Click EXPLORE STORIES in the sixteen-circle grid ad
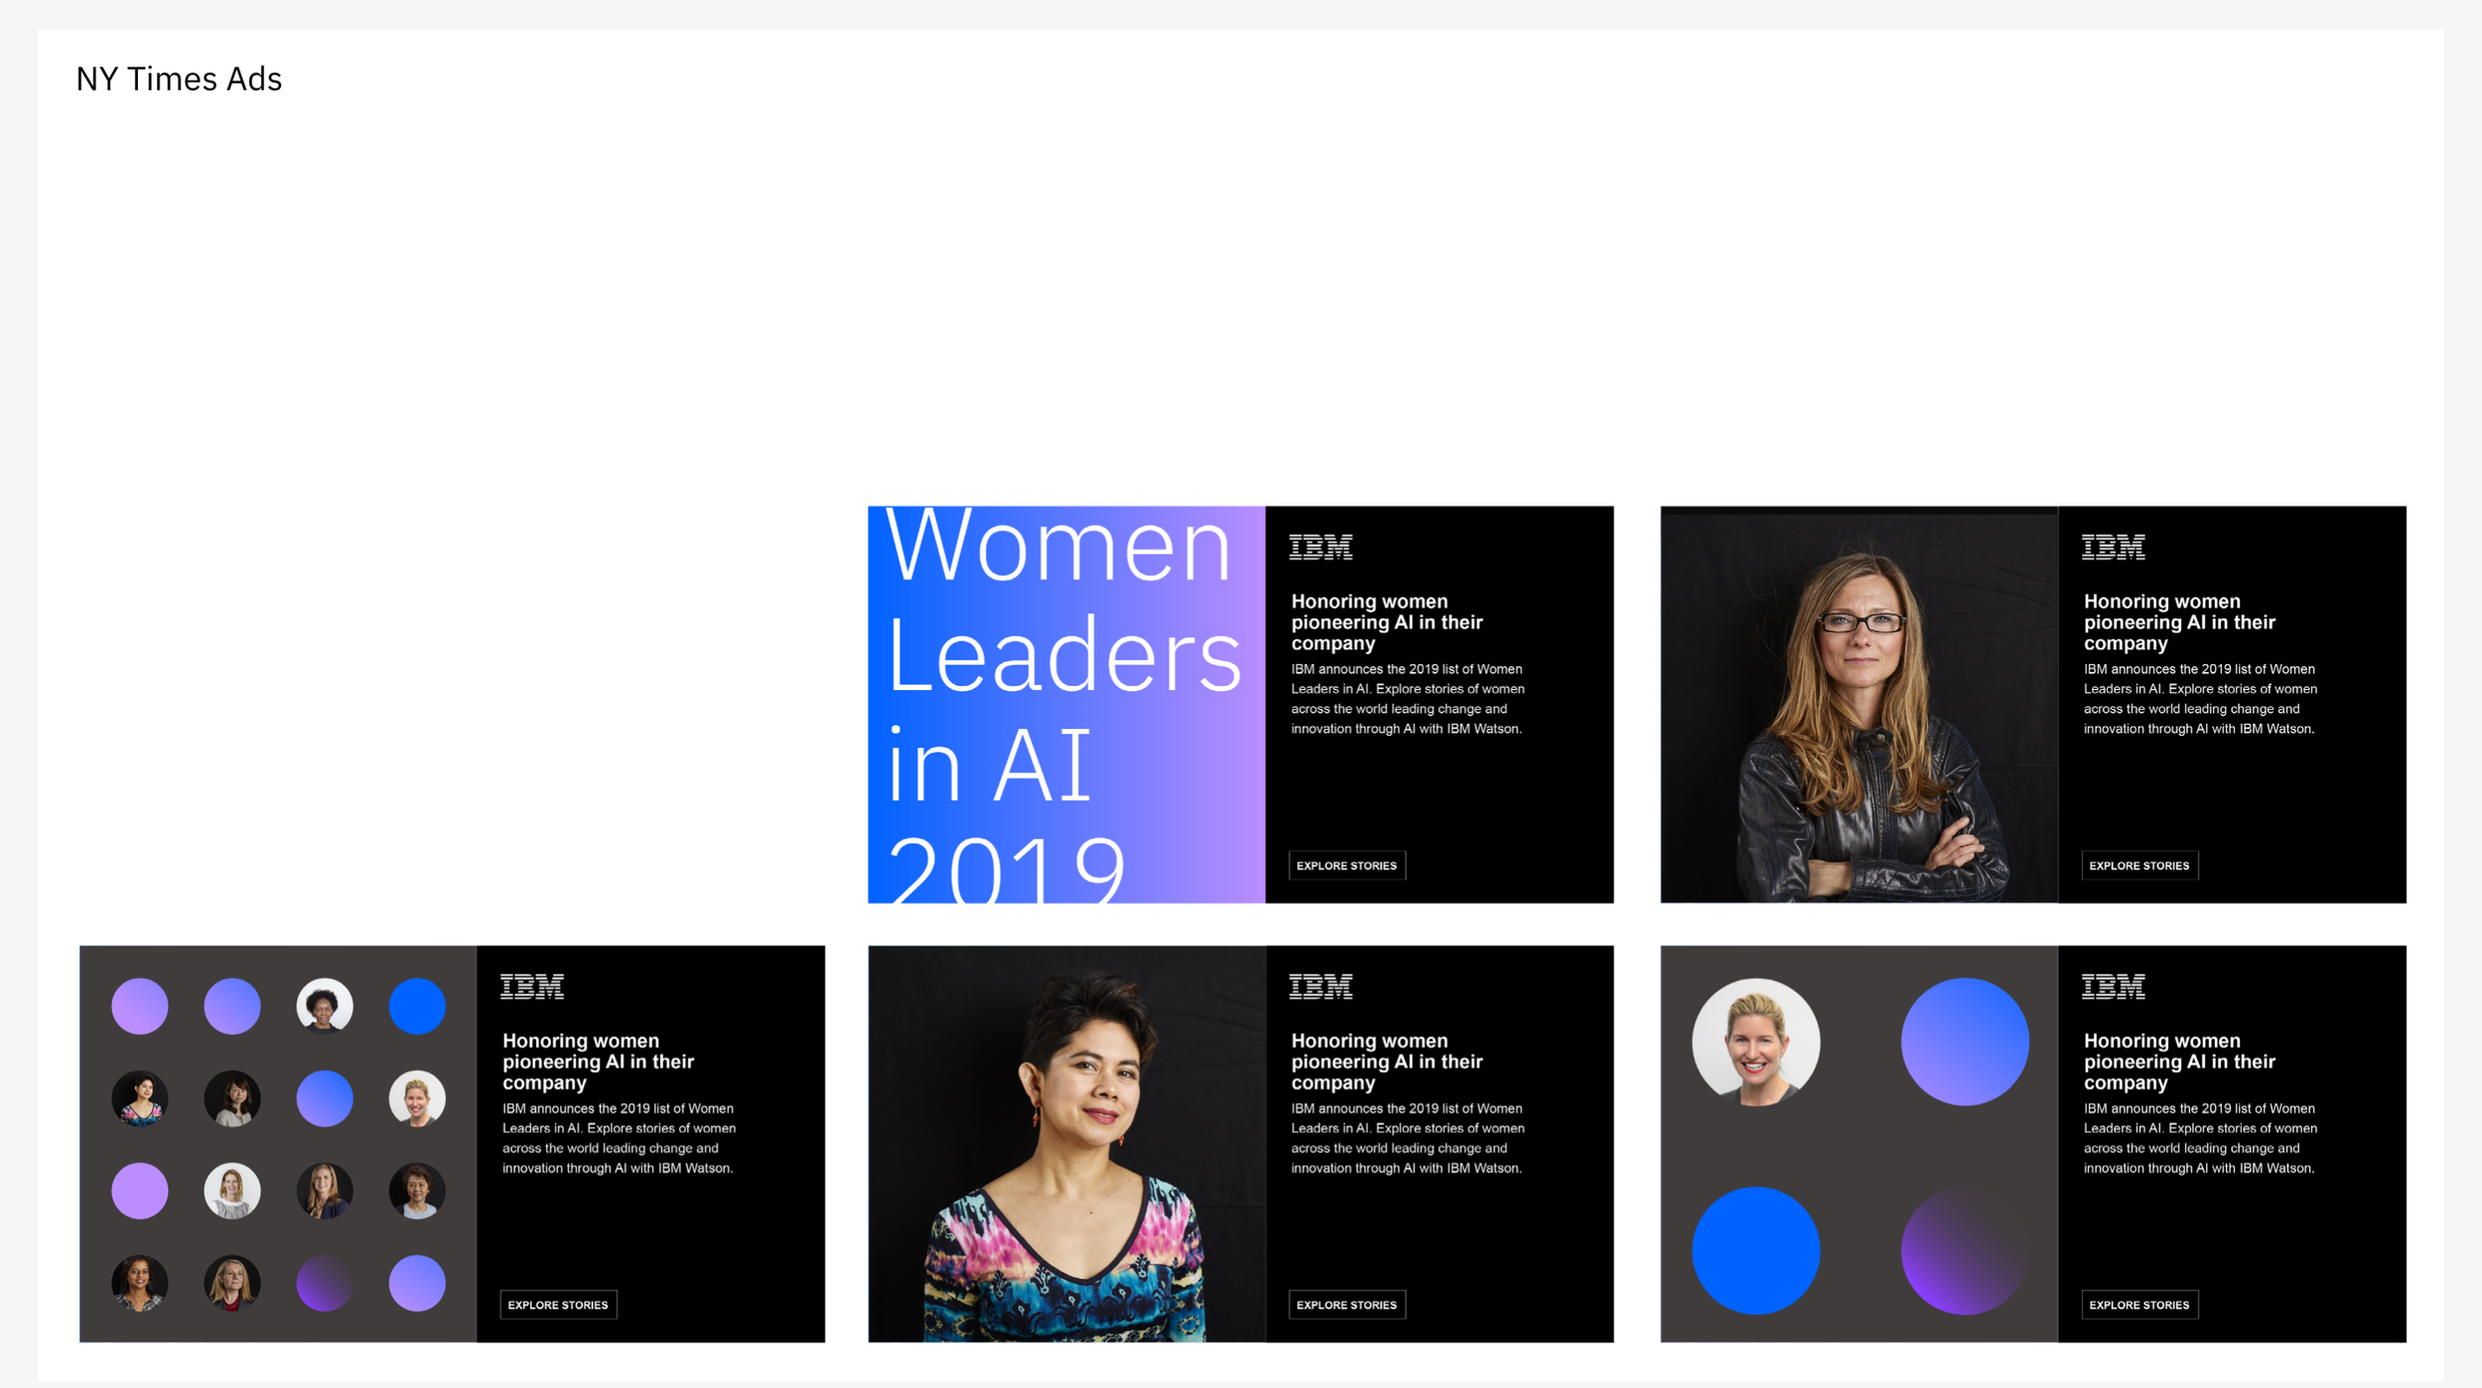The height and width of the screenshot is (1388, 2482). point(558,1305)
